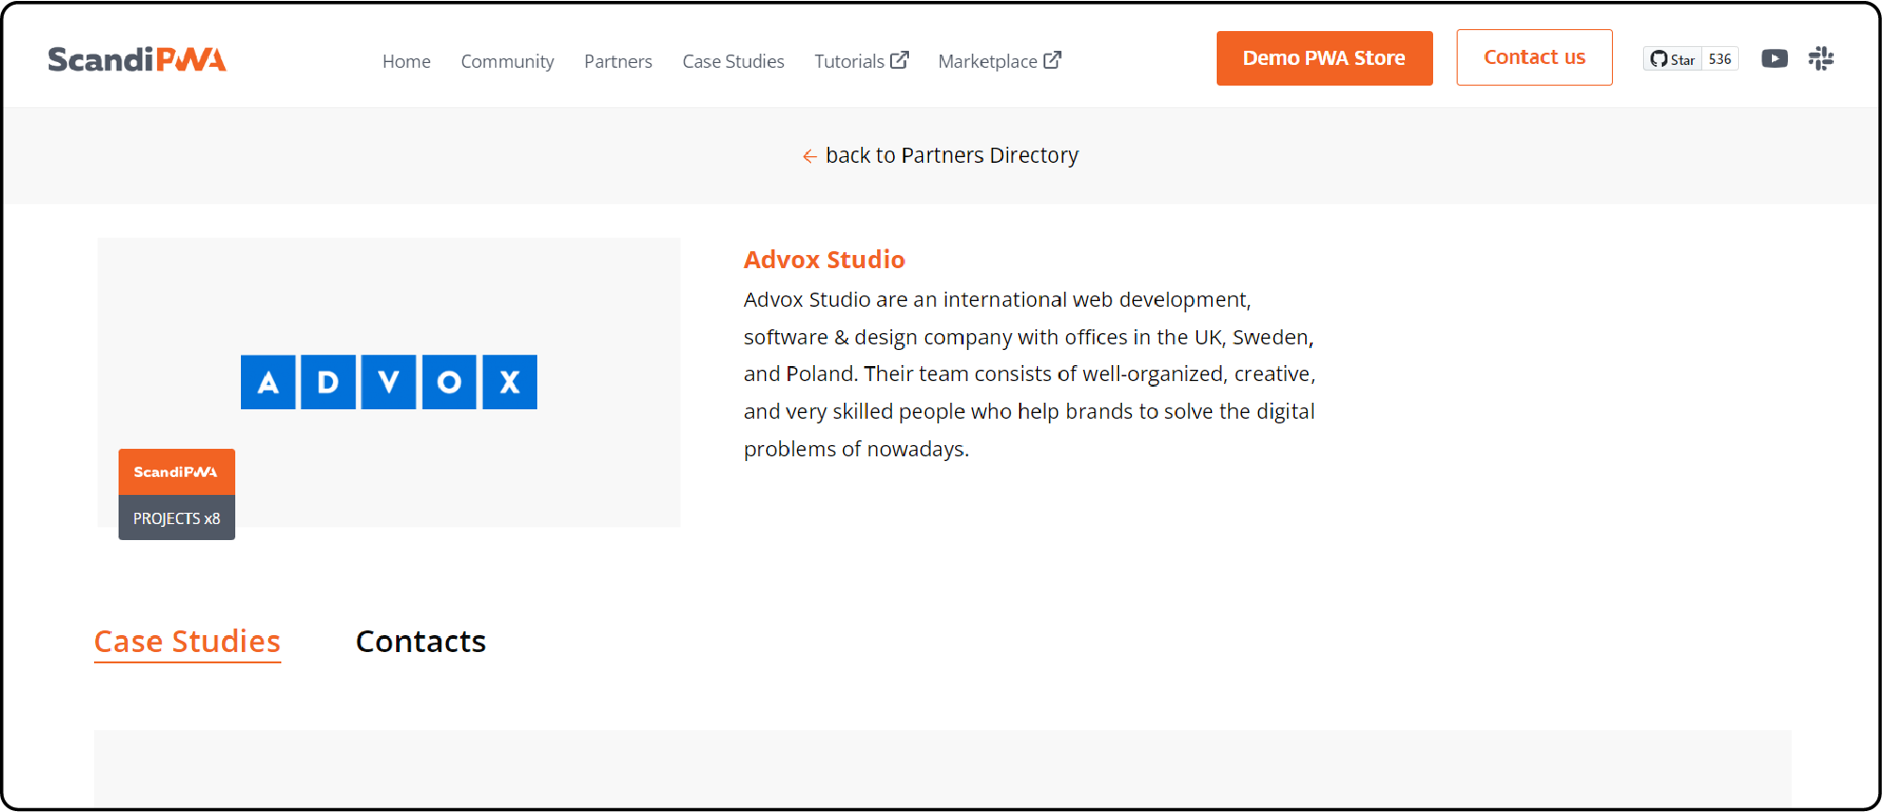1882x812 pixels.
Task: Click the 536 star count
Action: pos(1720,59)
